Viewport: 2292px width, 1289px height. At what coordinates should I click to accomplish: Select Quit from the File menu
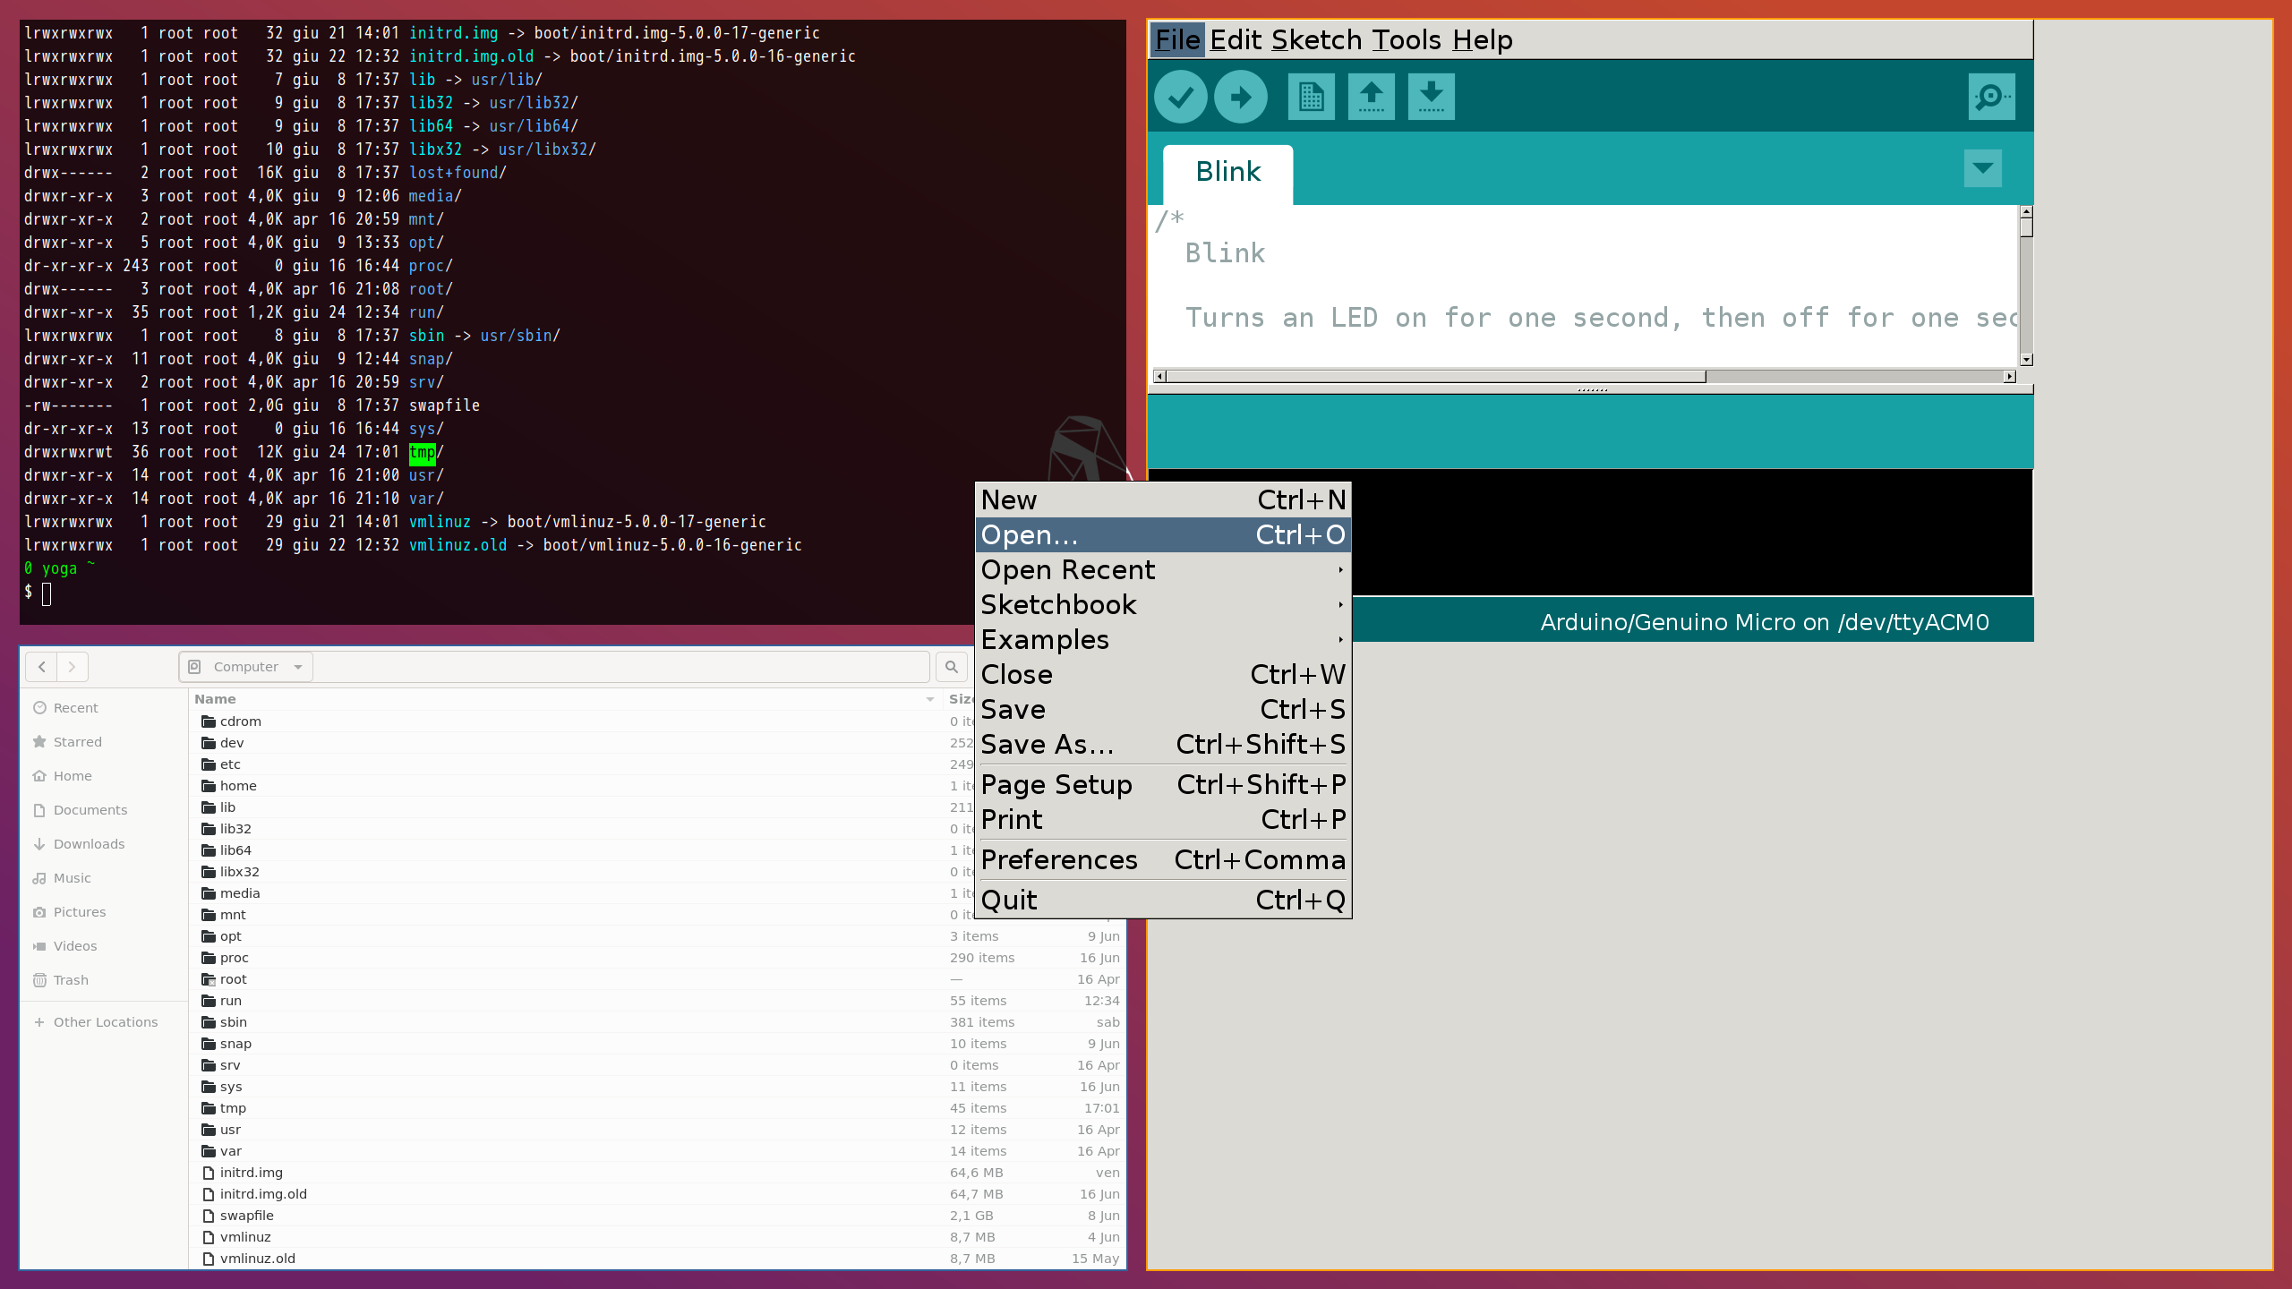pos(1009,900)
